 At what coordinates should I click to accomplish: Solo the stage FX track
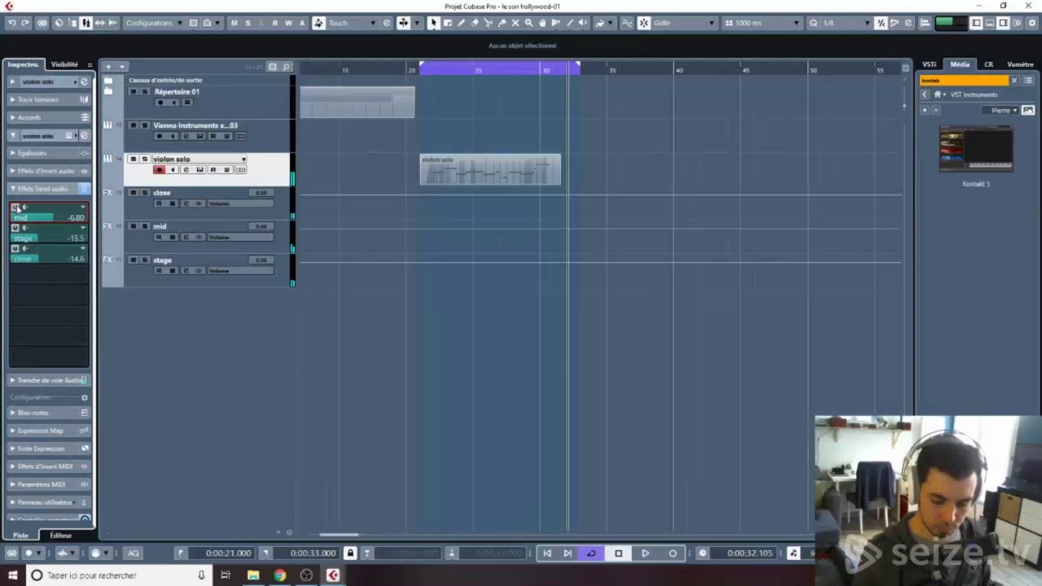145,260
